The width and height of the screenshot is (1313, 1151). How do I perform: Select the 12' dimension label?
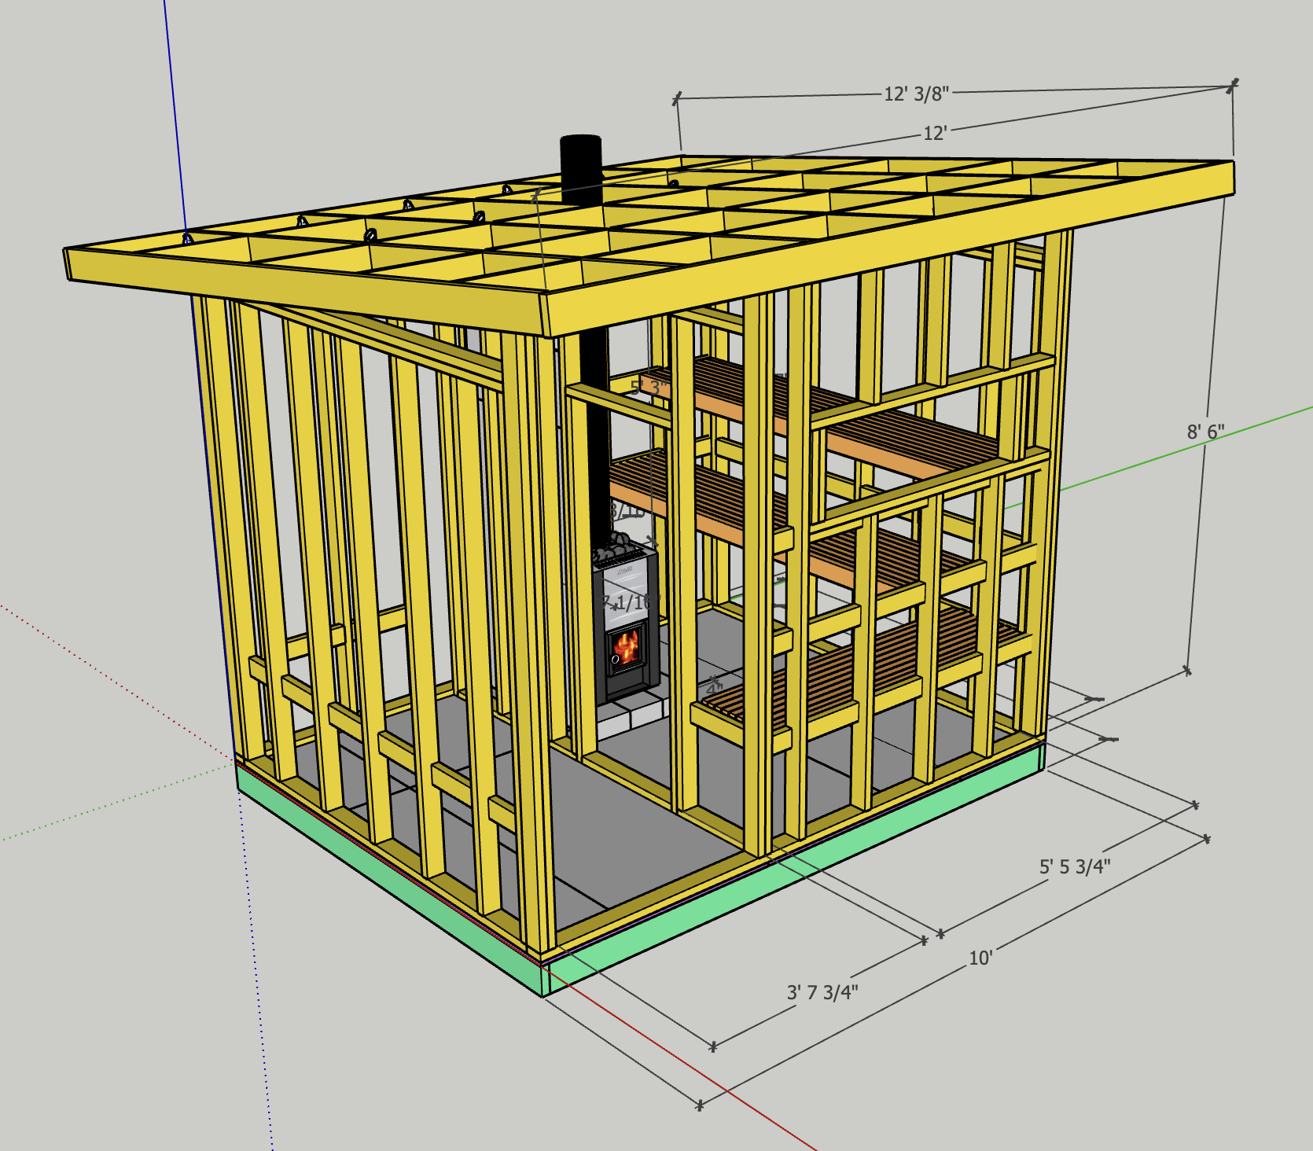click(934, 133)
